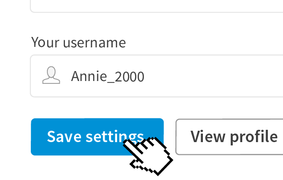The image size is (283, 180).
Task: Select the person icon beside Annie_2000
Action: pos(51,75)
